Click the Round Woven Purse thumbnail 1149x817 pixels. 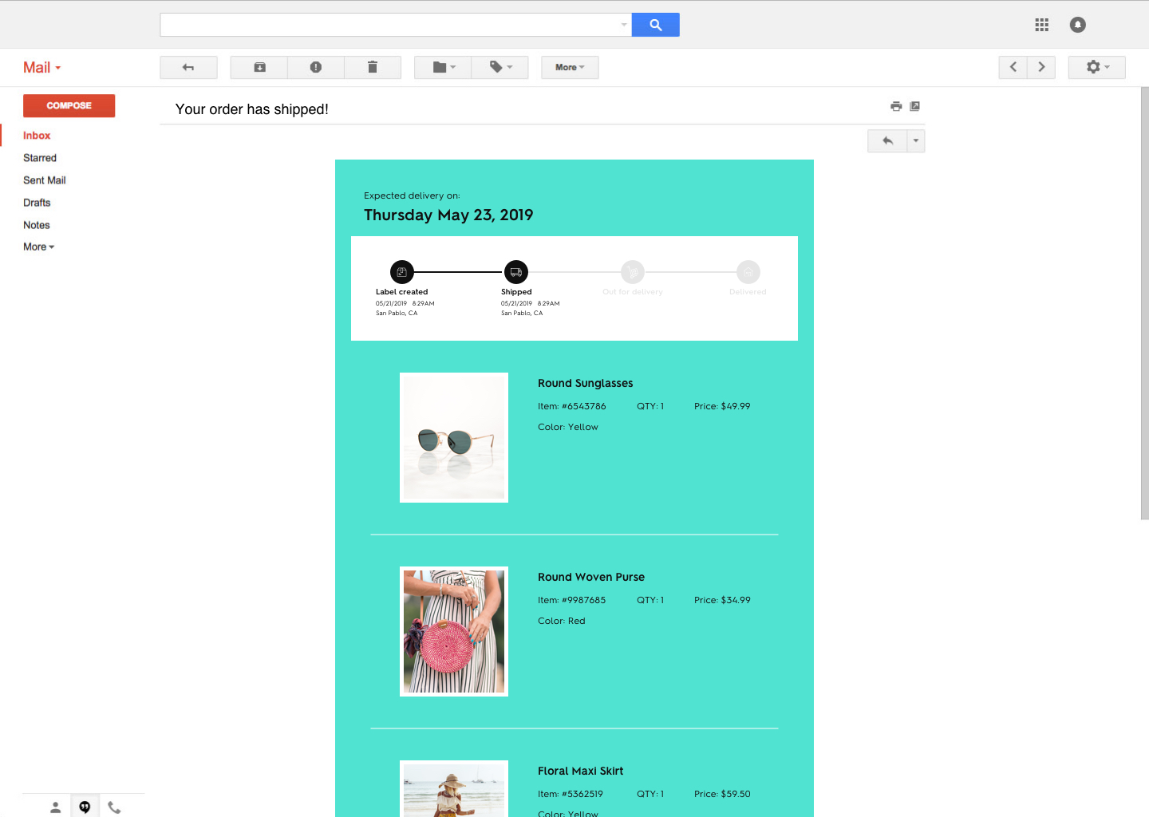coord(454,631)
